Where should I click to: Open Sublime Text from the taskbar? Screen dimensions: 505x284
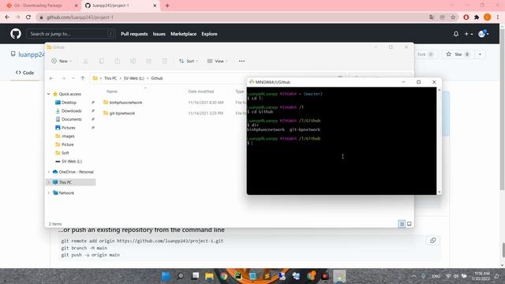(x=267, y=276)
